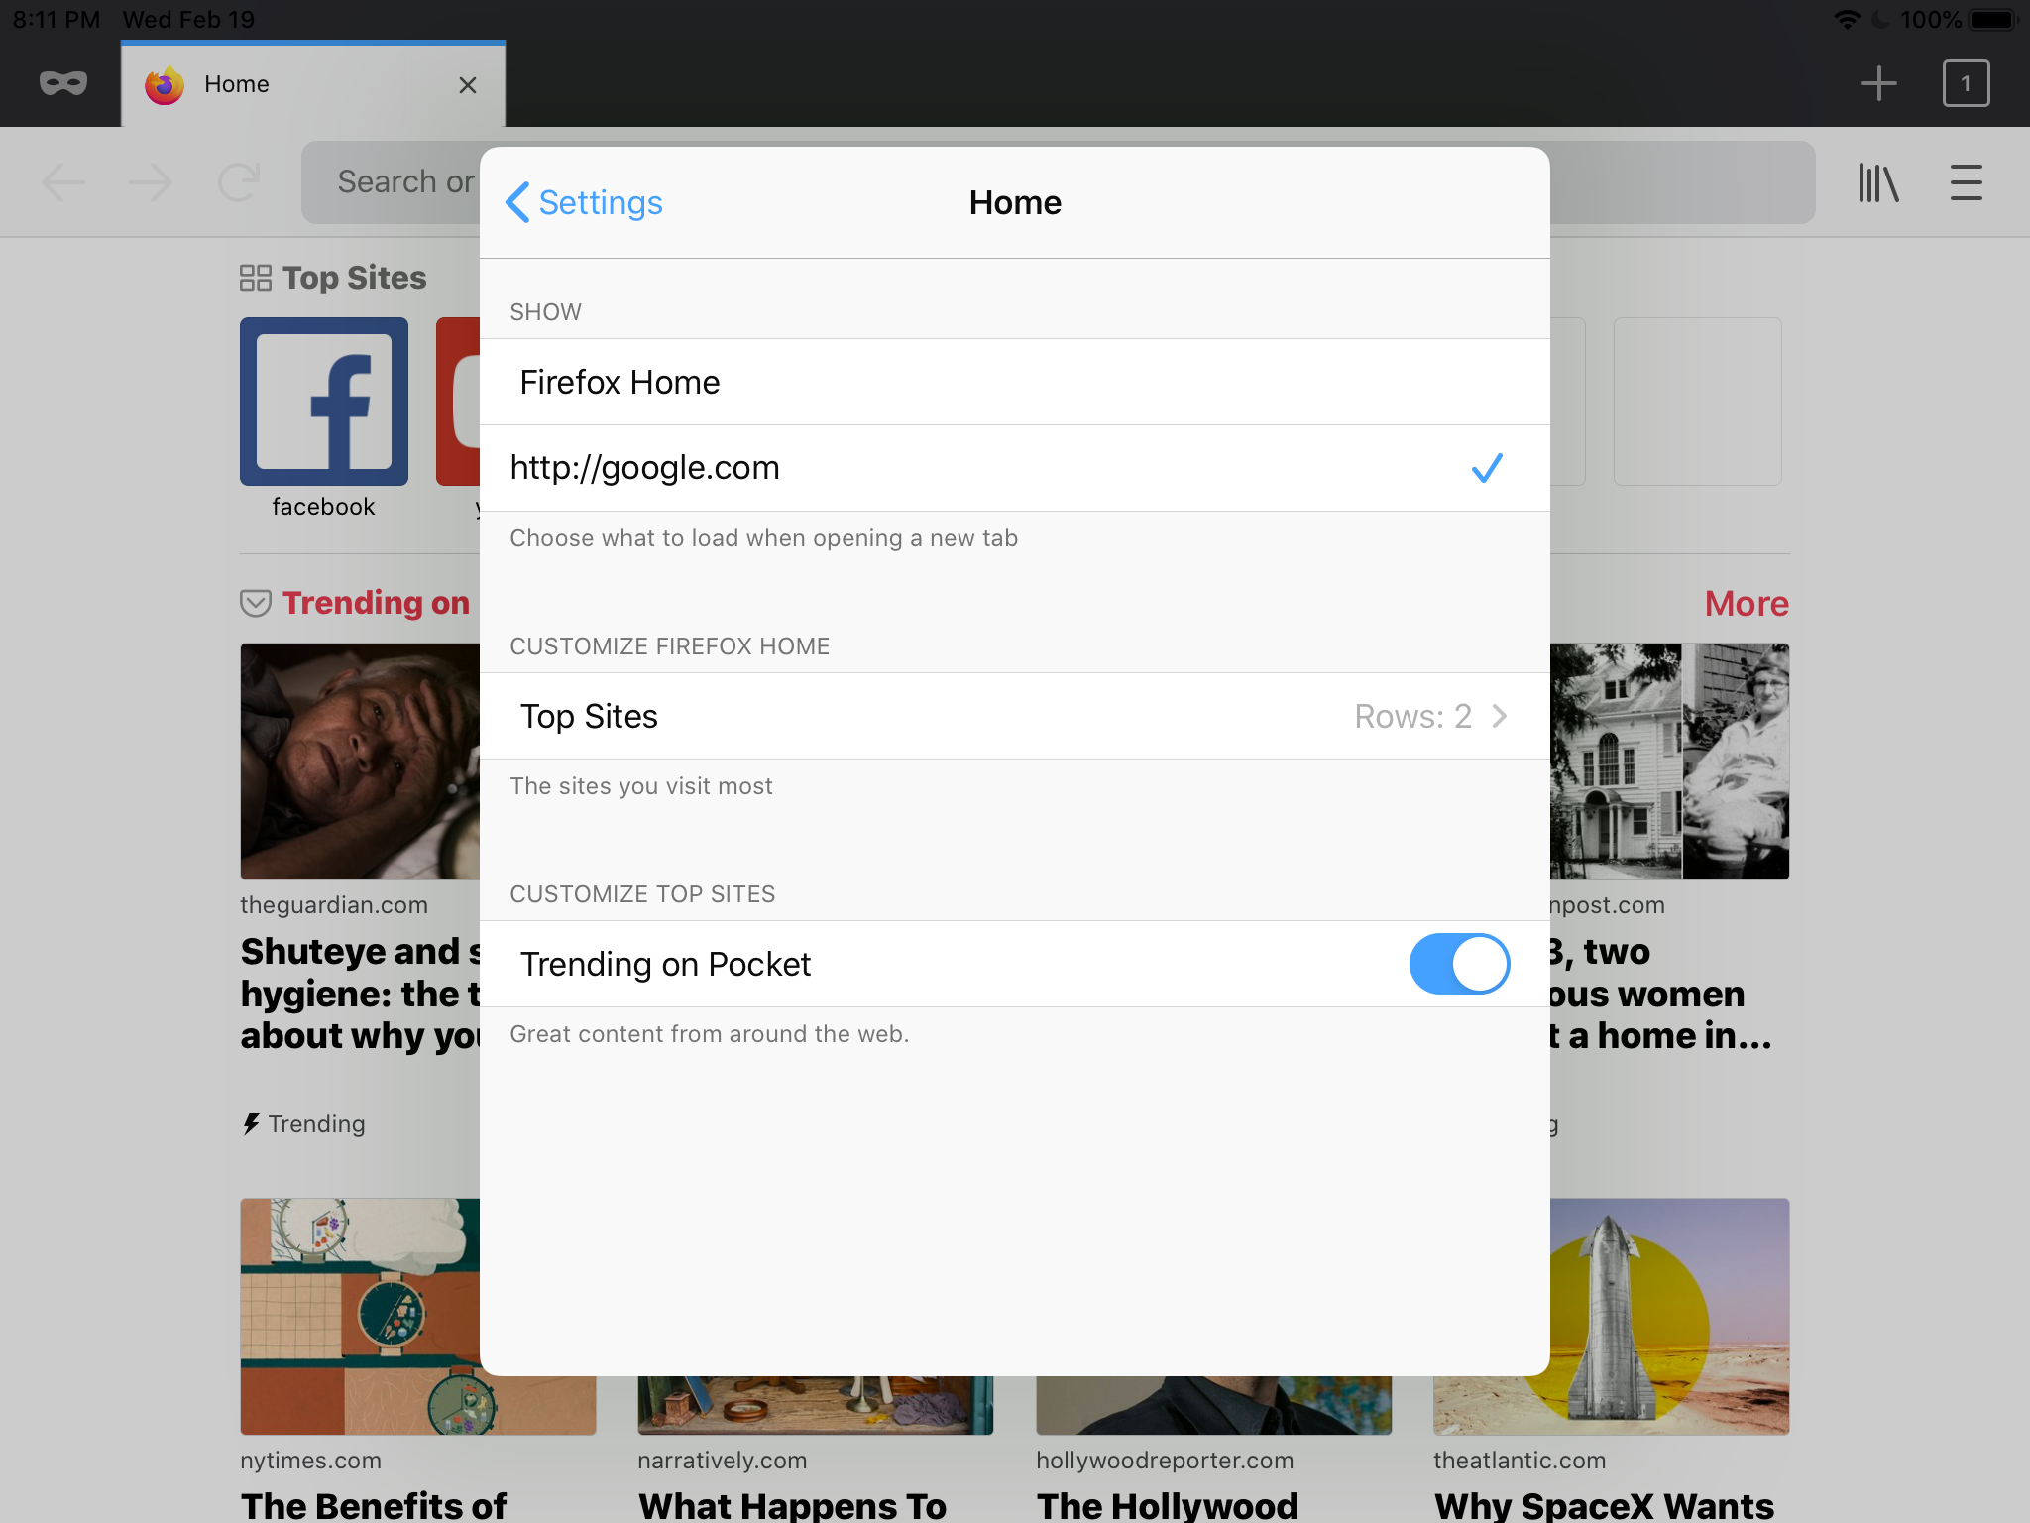Open theguardian.com Shuteye article image
Image resolution: width=2030 pixels, height=1523 pixels.
[360, 761]
